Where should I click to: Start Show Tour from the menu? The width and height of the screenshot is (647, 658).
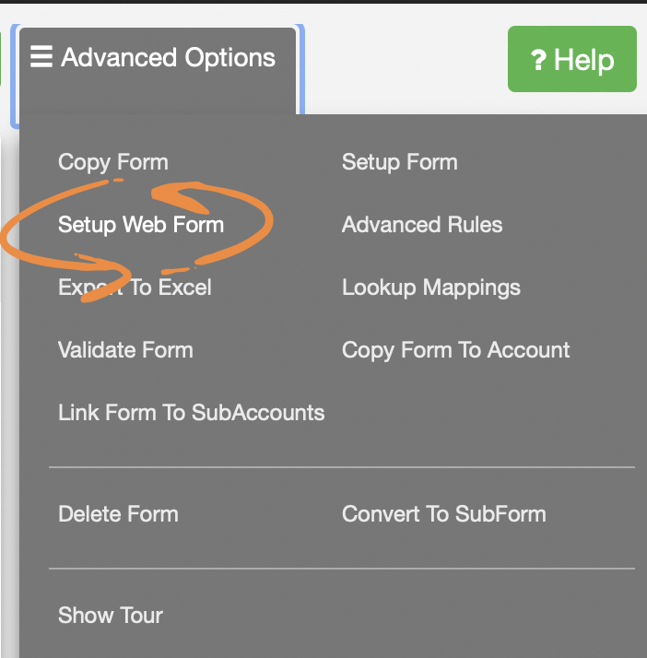click(x=110, y=616)
